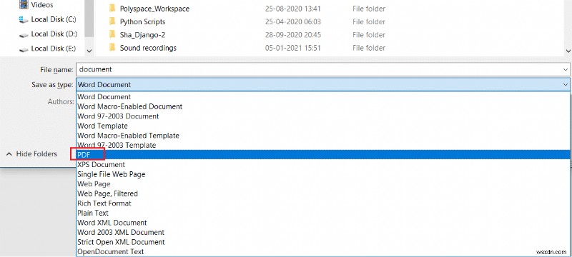
Task: Select OpenDocument Text format
Action: (x=323, y=251)
